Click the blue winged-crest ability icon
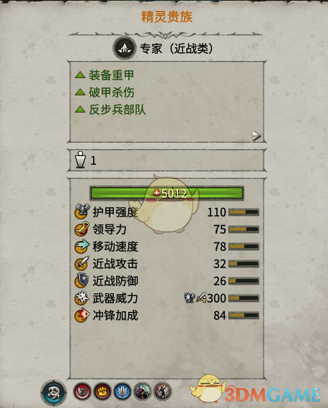 coord(122,392)
